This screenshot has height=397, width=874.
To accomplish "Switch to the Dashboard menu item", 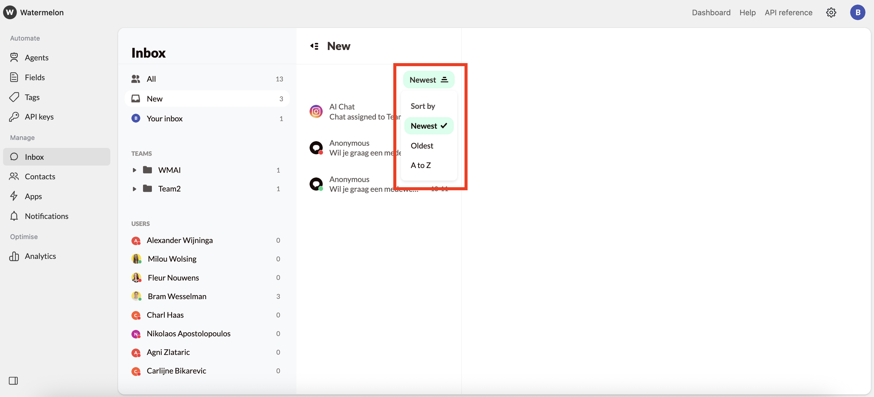I will point(711,12).
